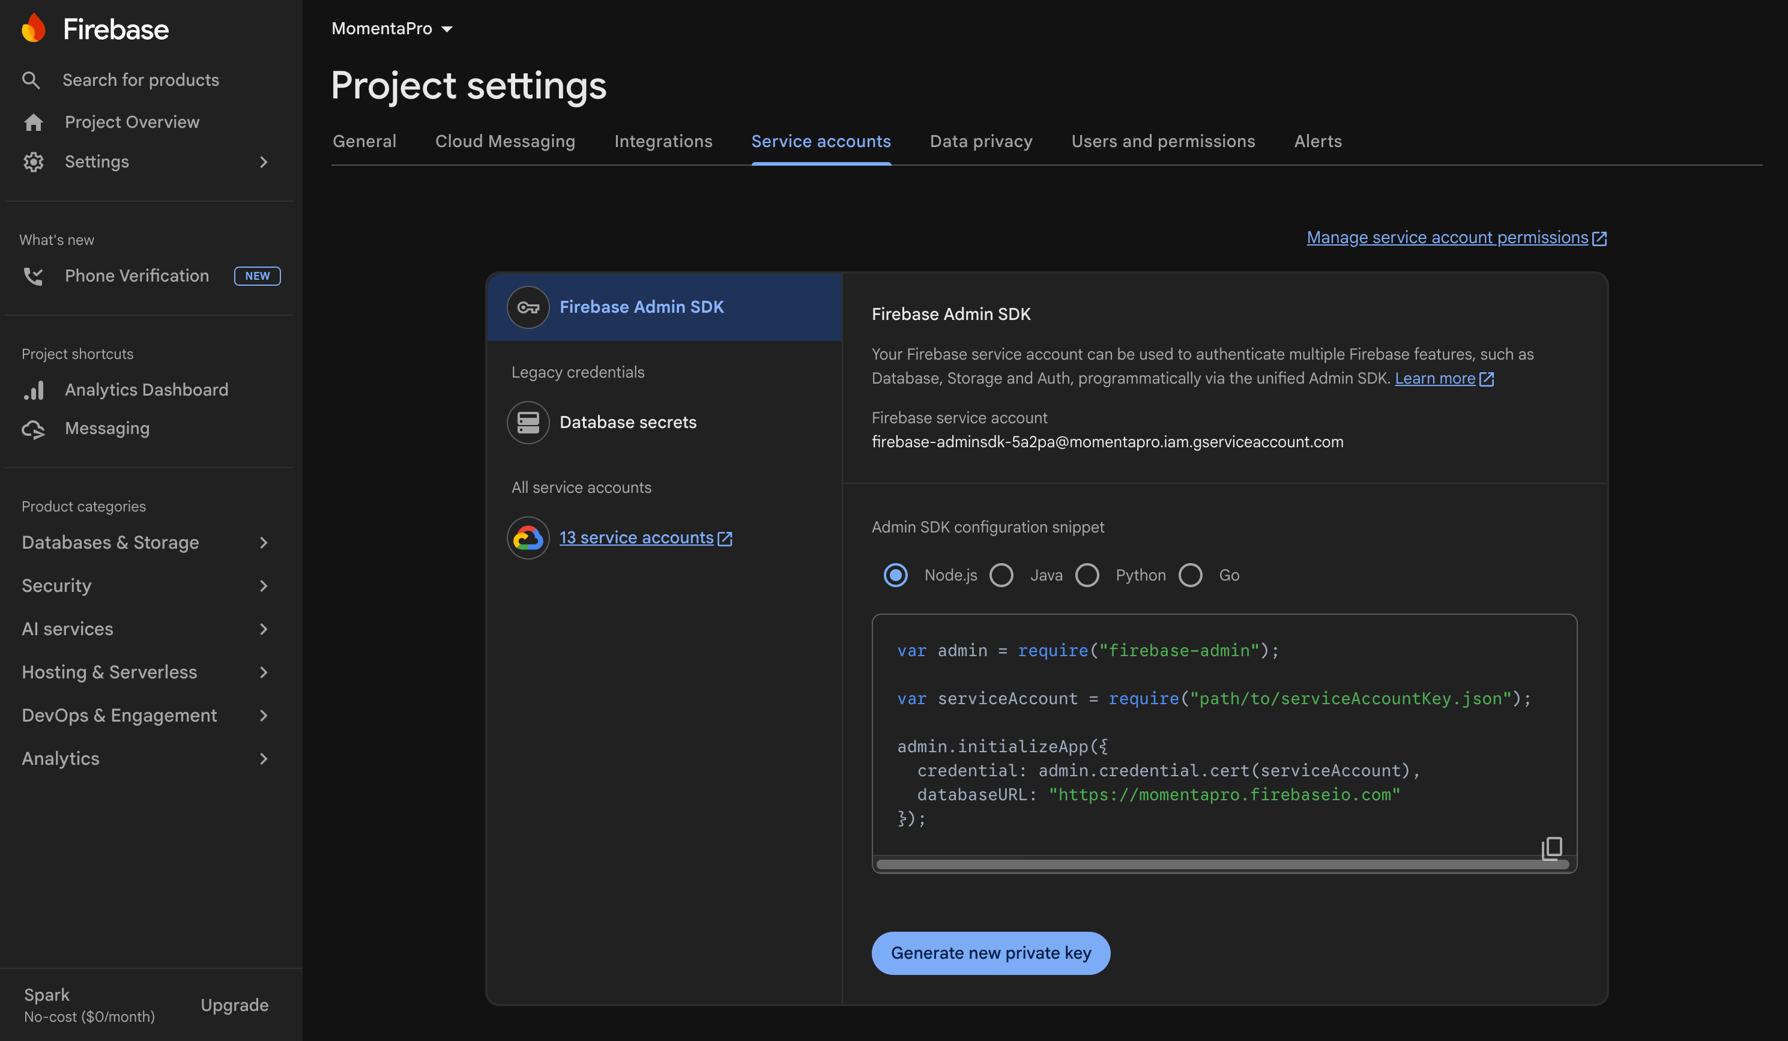Click the Project settings heading
This screenshot has height=1041, width=1788.
click(469, 85)
